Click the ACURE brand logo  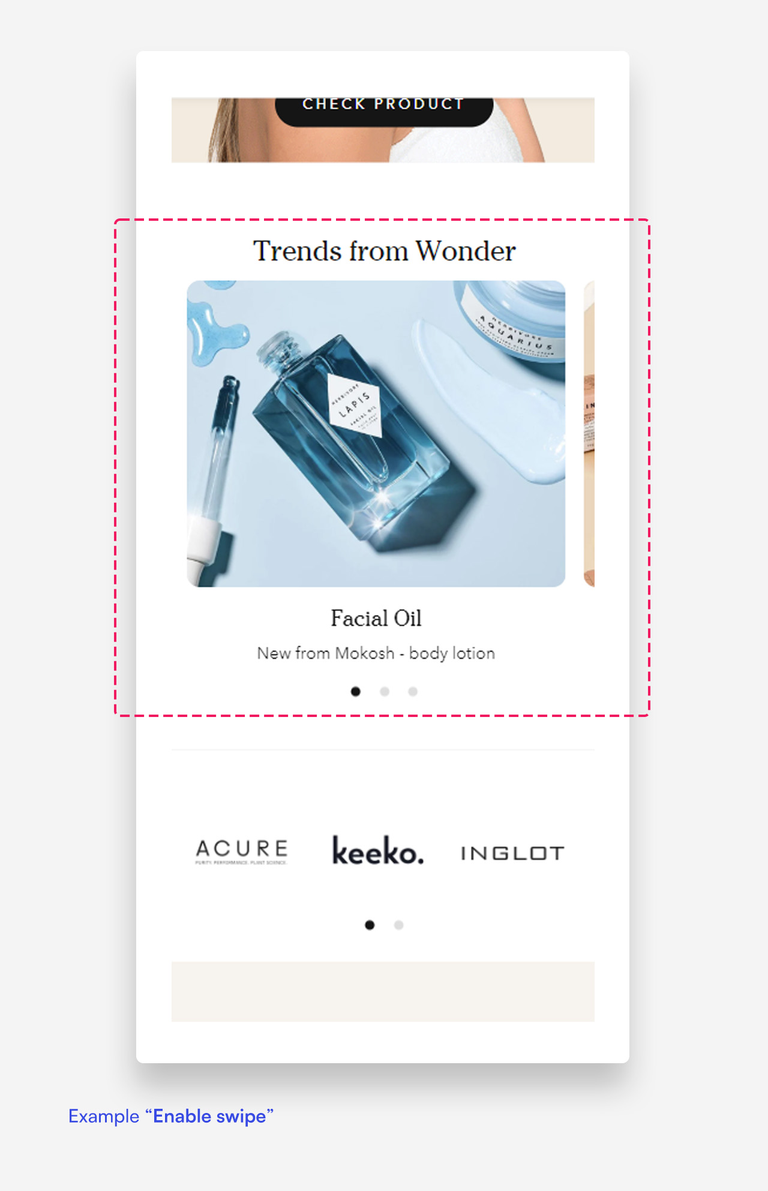coord(242,851)
